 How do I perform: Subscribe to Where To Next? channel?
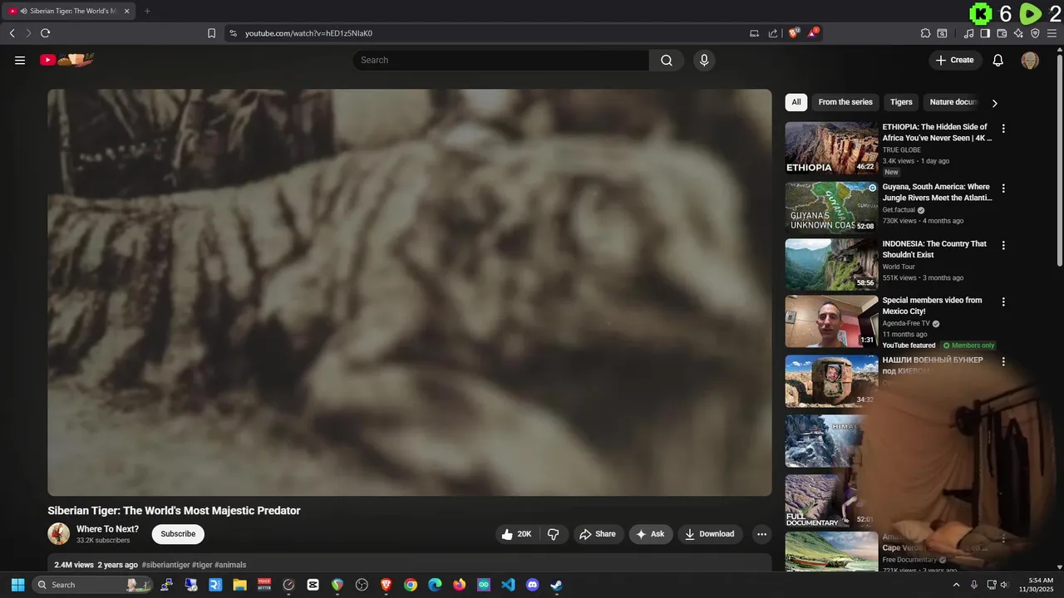[178, 534]
